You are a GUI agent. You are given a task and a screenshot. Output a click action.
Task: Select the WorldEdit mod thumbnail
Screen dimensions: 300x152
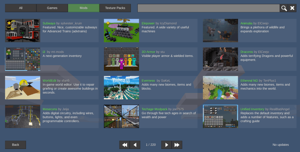click(23, 88)
